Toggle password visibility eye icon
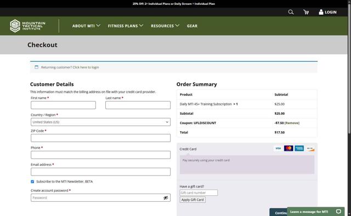Screen dimensions: 351x216 pyautogui.click(x=166, y=198)
